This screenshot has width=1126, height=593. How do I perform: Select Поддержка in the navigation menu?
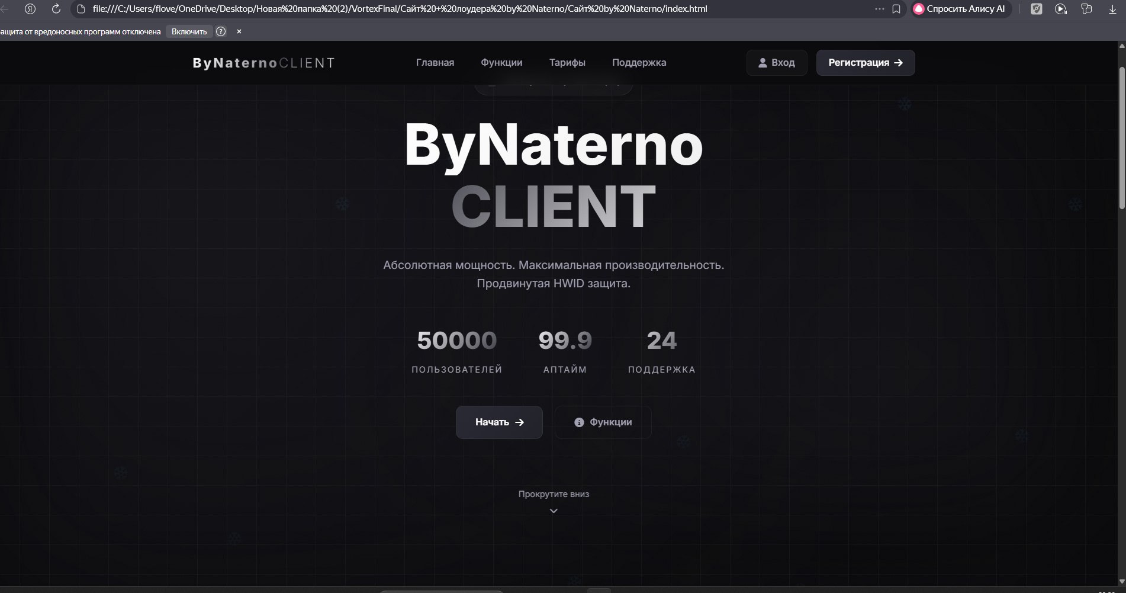pos(639,62)
